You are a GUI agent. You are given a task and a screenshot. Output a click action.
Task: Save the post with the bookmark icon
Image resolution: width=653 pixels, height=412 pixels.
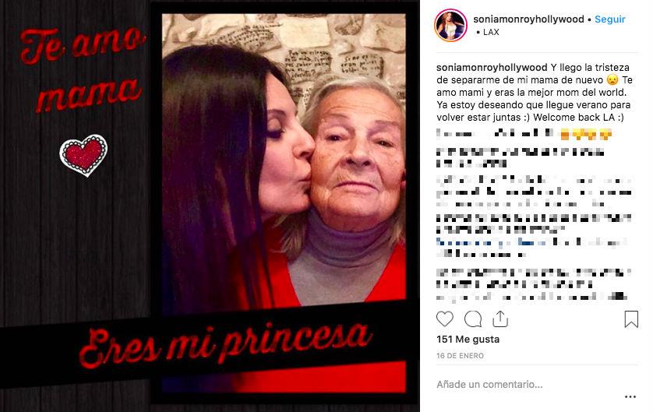pyautogui.click(x=631, y=319)
